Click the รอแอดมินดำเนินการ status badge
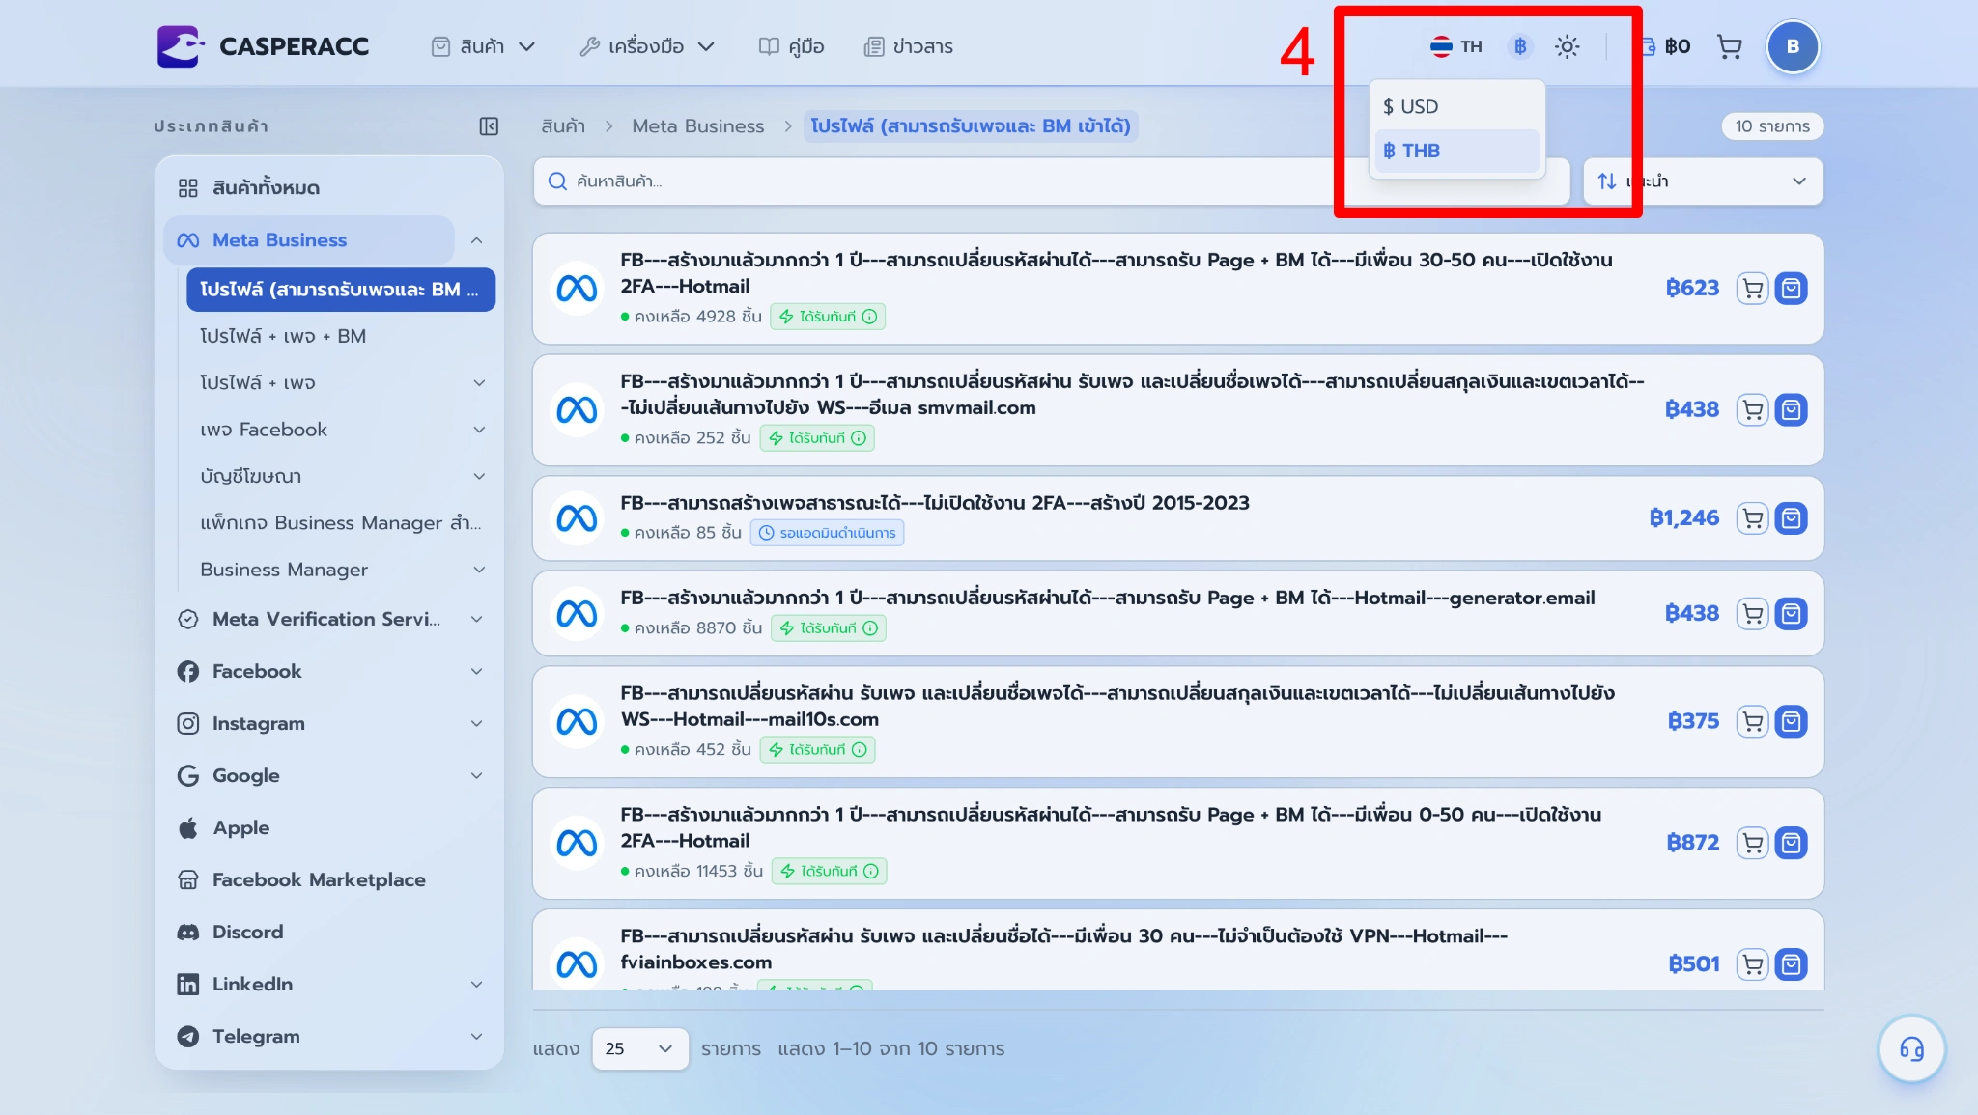The width and height of the screenshot is (1978, 1115). 828,533
